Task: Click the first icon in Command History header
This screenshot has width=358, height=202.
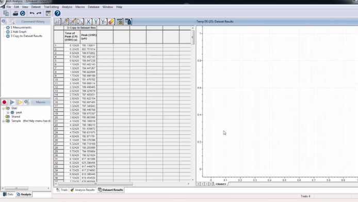Action: [4, 22]
